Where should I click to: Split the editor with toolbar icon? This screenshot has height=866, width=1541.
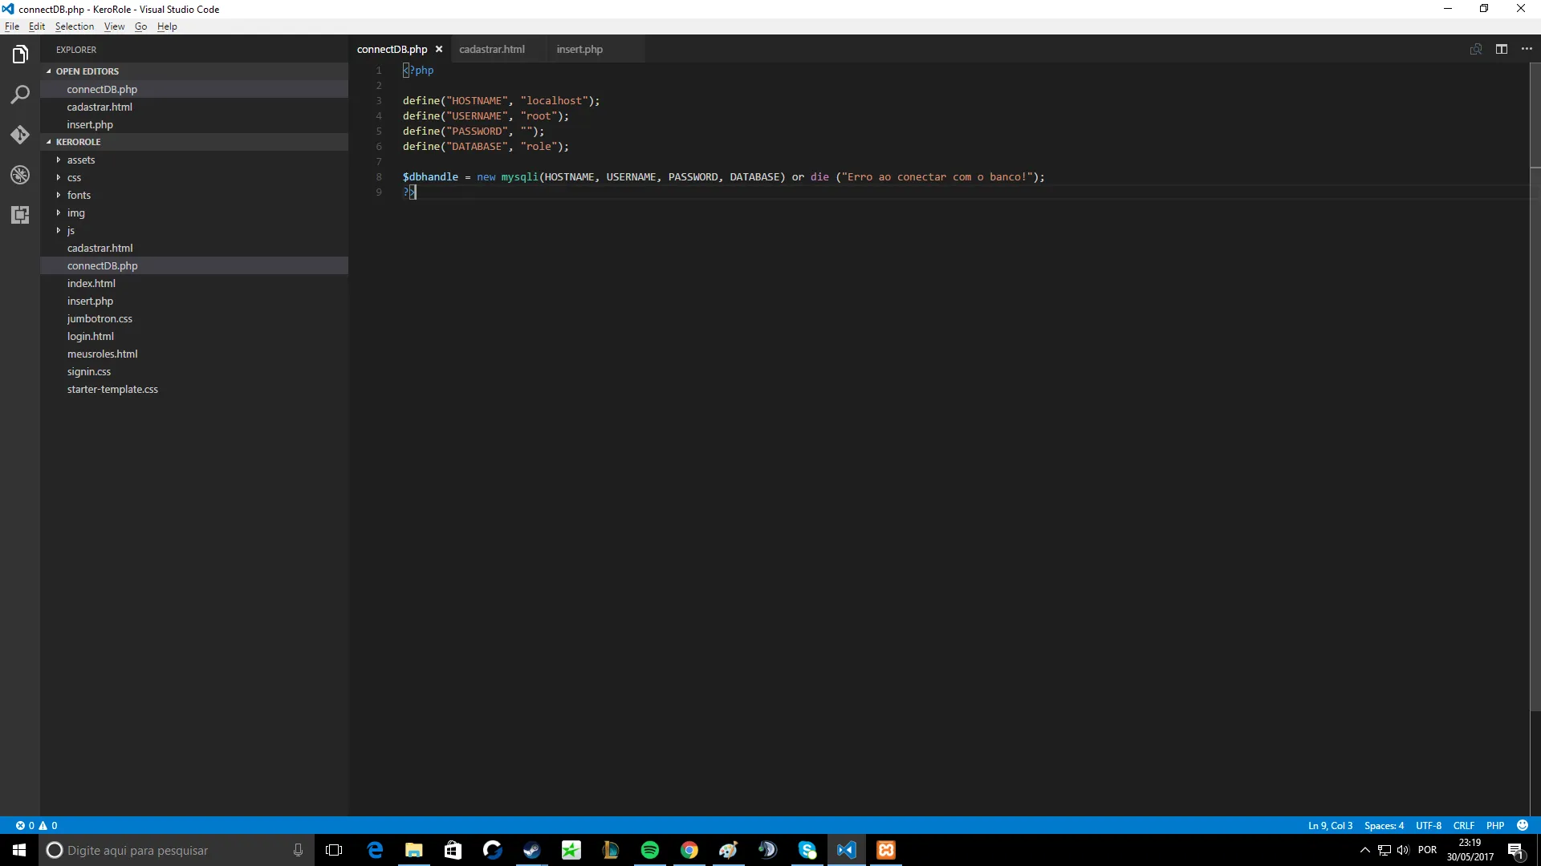tap(1502, 49)
